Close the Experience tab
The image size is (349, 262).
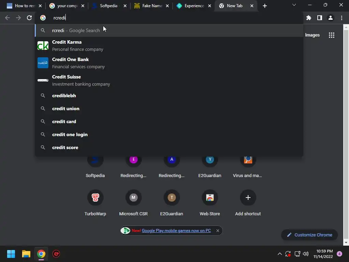click(210, 6)
